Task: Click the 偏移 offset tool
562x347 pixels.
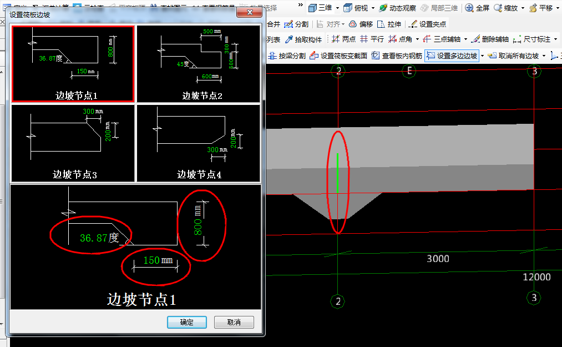Action: (361, 24)
